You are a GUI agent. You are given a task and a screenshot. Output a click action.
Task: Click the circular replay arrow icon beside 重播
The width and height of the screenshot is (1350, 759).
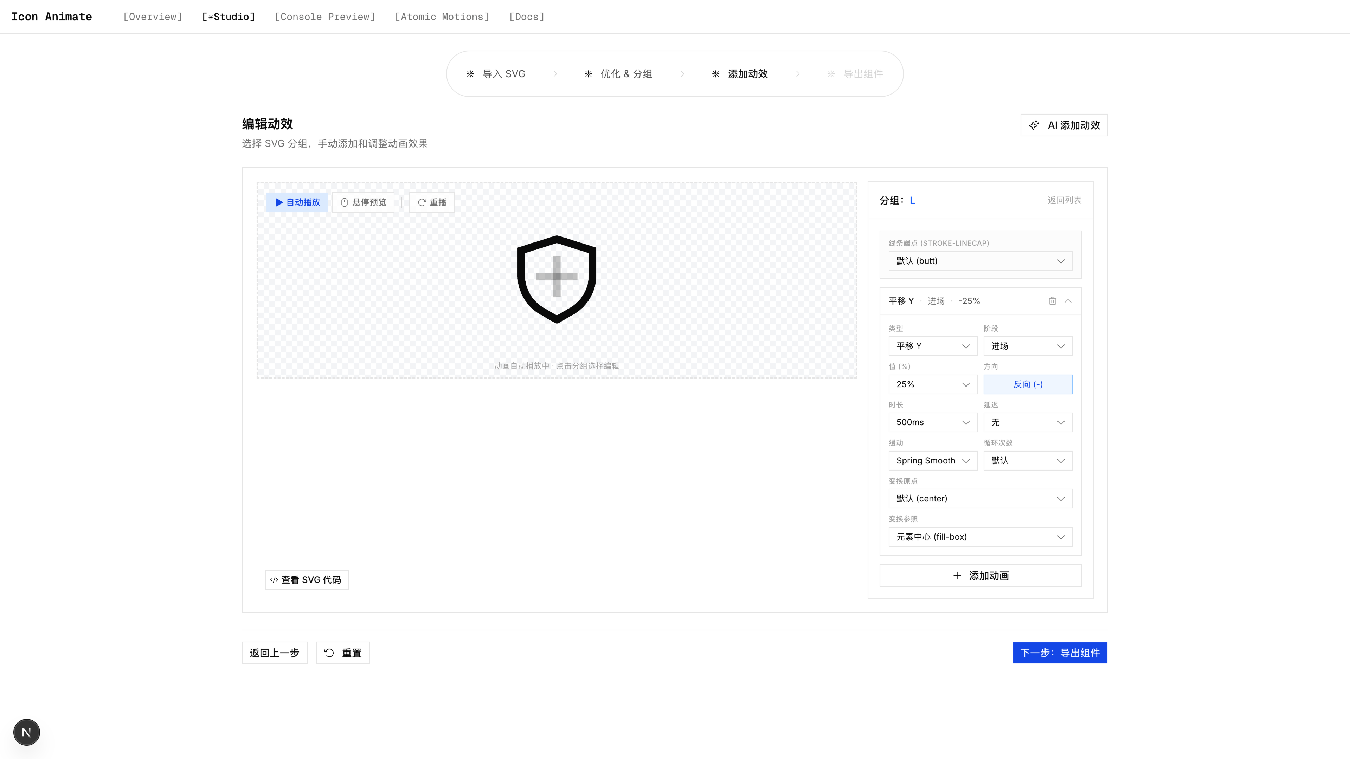click(x=422, y=202)
